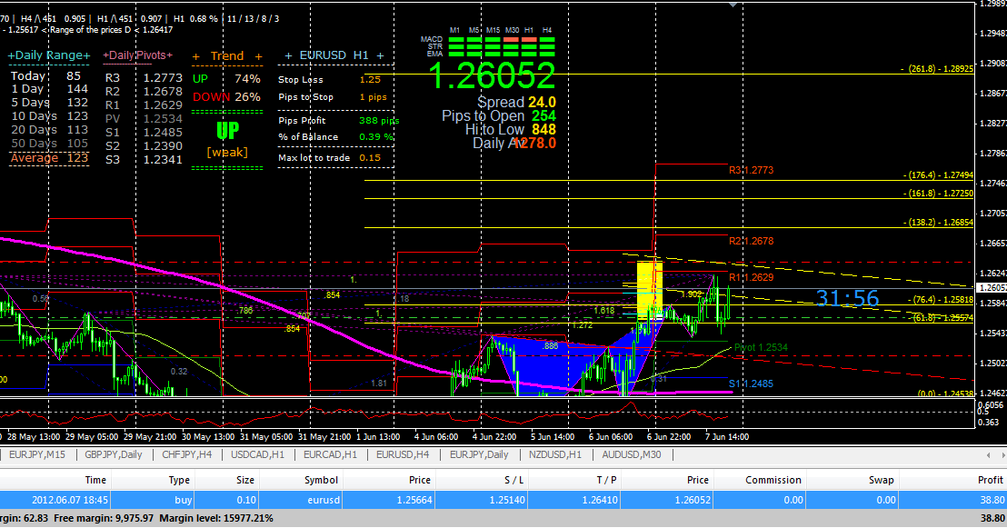This screenshot has height=528, width=1007.
Task: Click the [weak] trend strength label
Action: point(226,153)
